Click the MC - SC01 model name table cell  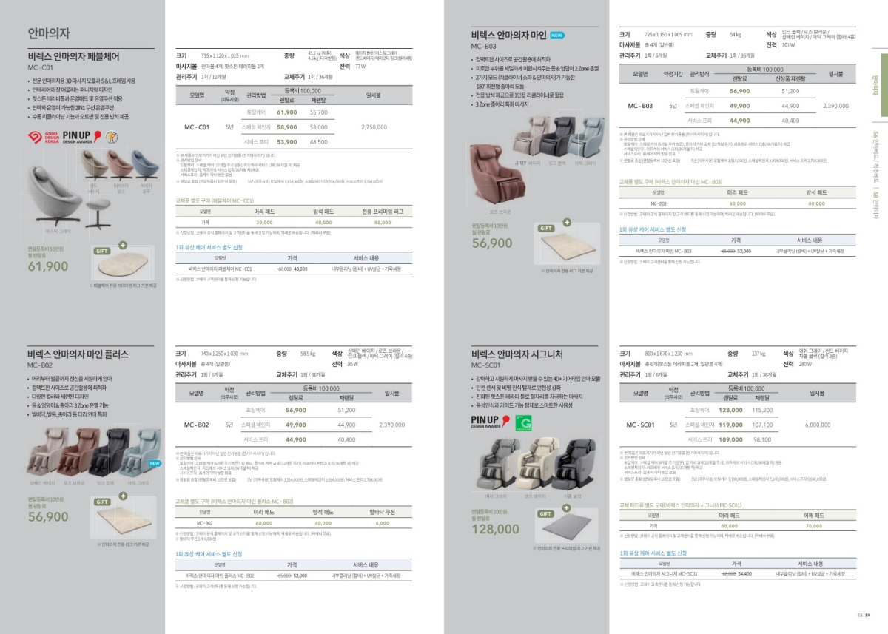[641, 425]
